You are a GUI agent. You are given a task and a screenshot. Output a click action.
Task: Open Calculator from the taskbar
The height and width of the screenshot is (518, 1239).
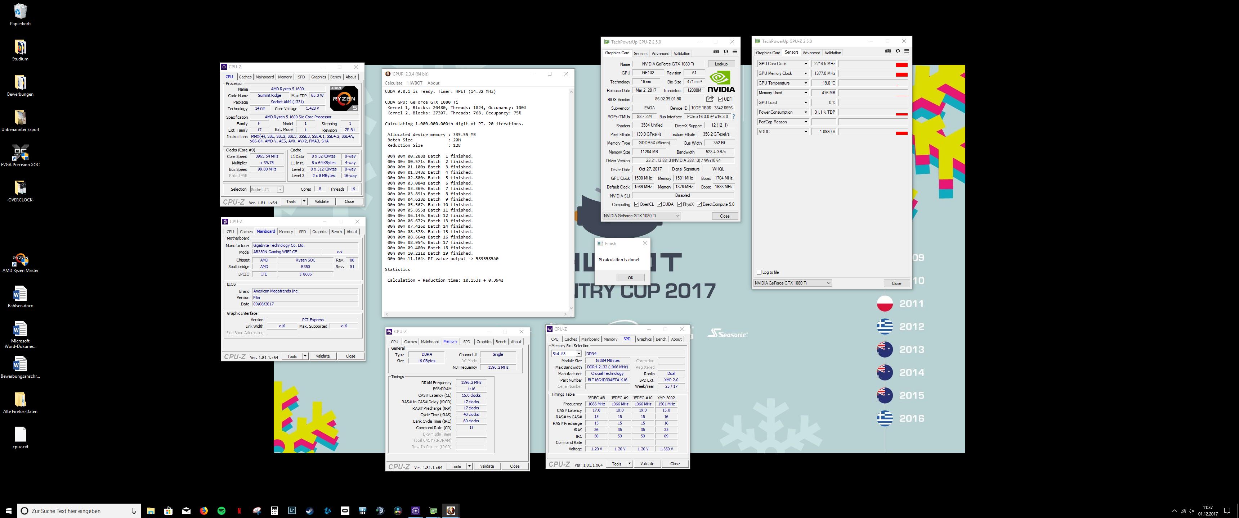[x=274, y=511]
